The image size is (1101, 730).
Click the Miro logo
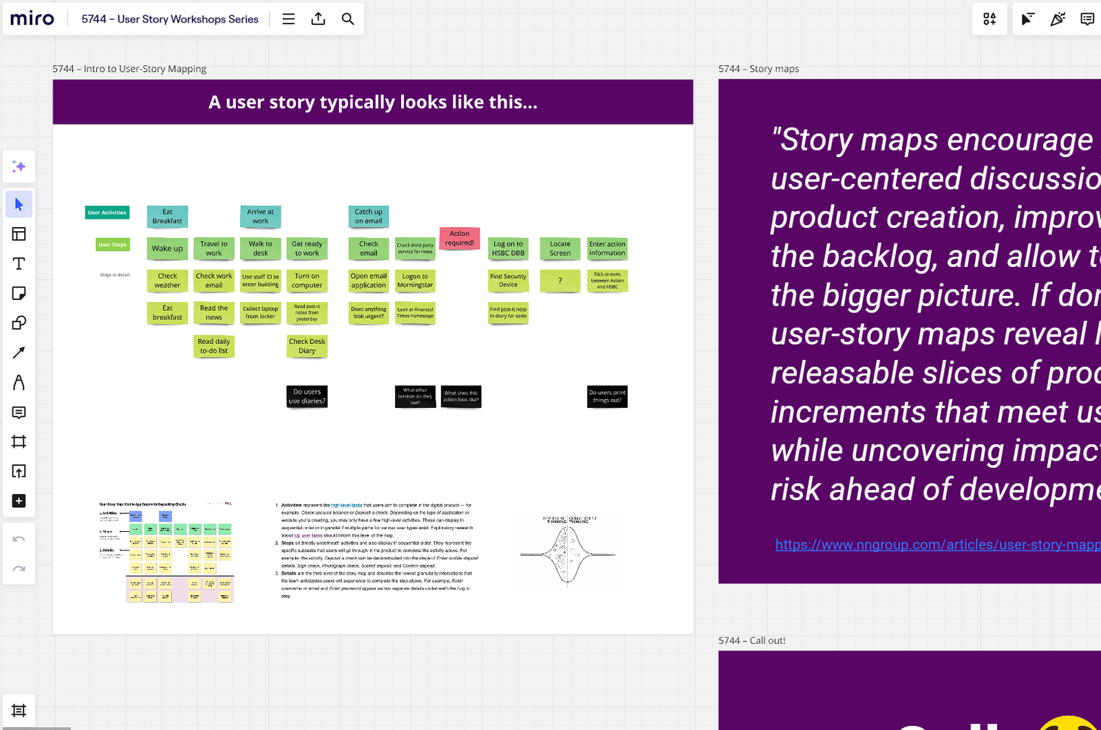point(32,19)
